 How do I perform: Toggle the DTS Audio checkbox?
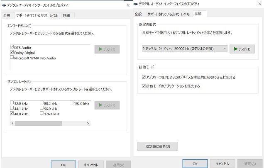(12, 47)
